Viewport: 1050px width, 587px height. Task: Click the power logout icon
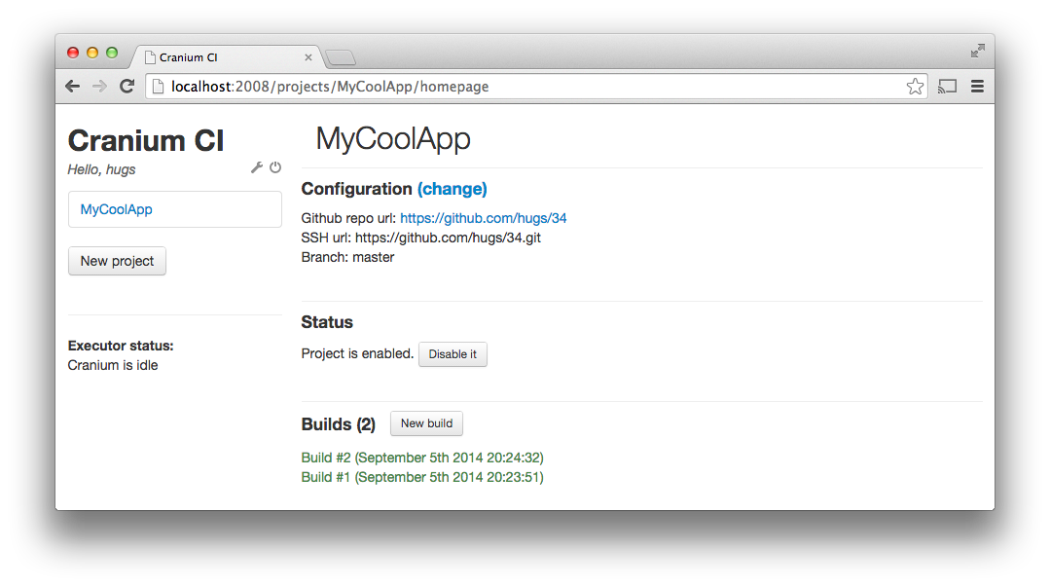275,167
